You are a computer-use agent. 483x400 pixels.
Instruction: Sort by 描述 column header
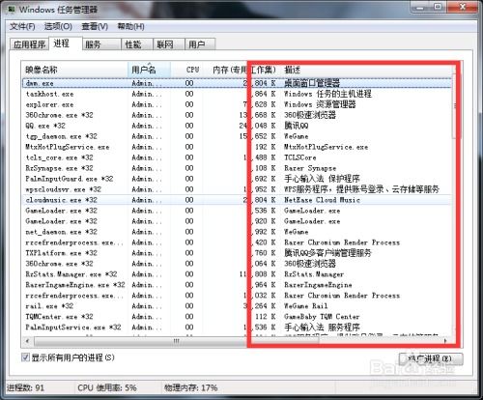click(366, 70)
